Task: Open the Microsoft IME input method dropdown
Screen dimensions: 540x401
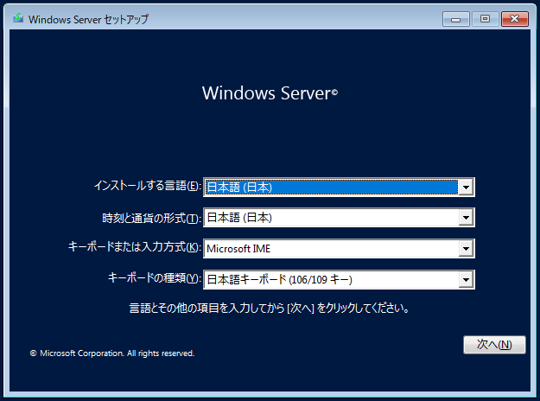Action: (339, 248)
